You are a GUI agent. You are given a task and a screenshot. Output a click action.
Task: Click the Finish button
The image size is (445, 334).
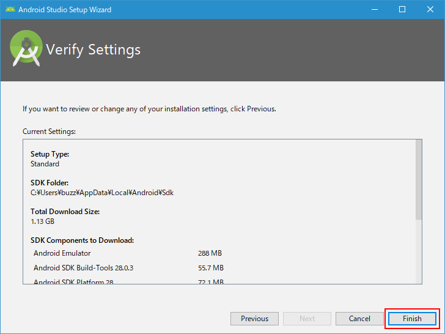point(412,319)
